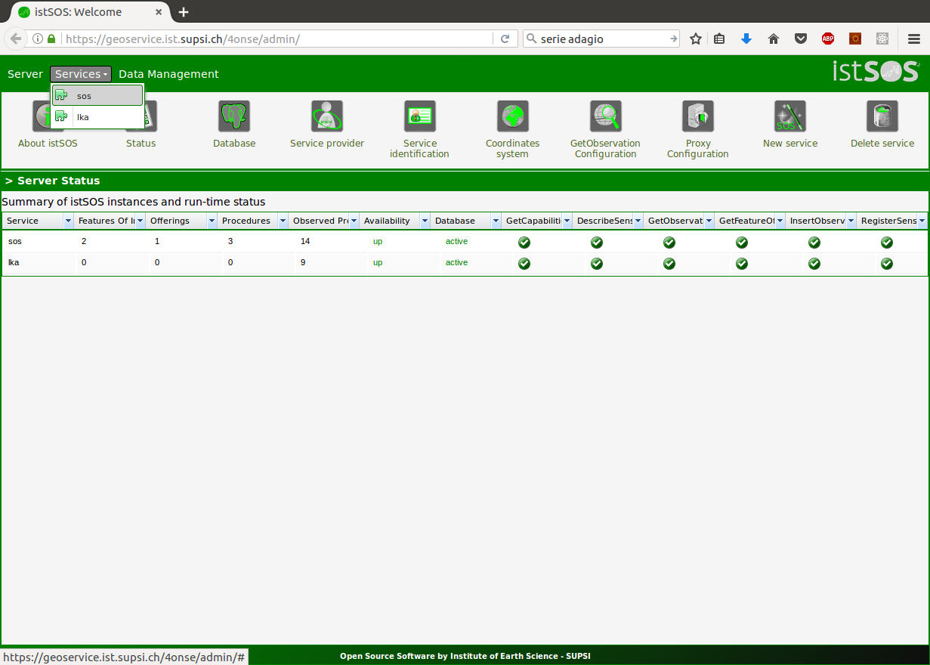Open Availability column header dropdown arrow
This screenshot has width=930, height=665.
[425, 221]
